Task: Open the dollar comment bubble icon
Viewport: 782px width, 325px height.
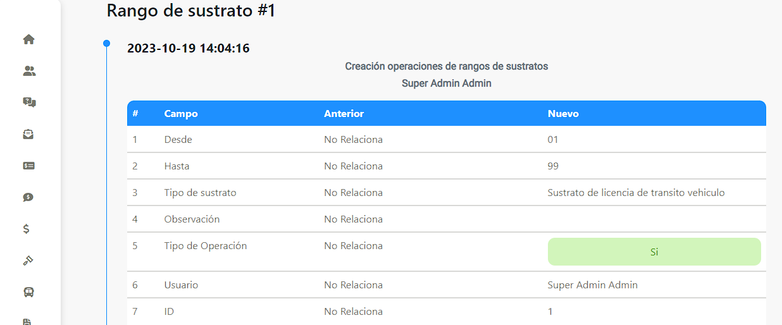Action: pos(28,197)
